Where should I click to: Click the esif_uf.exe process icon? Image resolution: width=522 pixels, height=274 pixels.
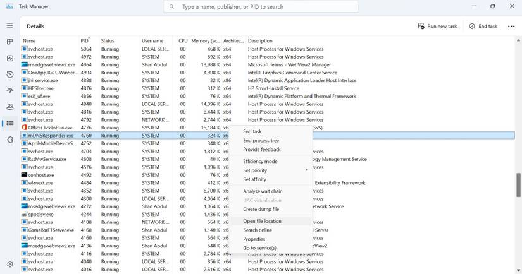tap(24, 96)
